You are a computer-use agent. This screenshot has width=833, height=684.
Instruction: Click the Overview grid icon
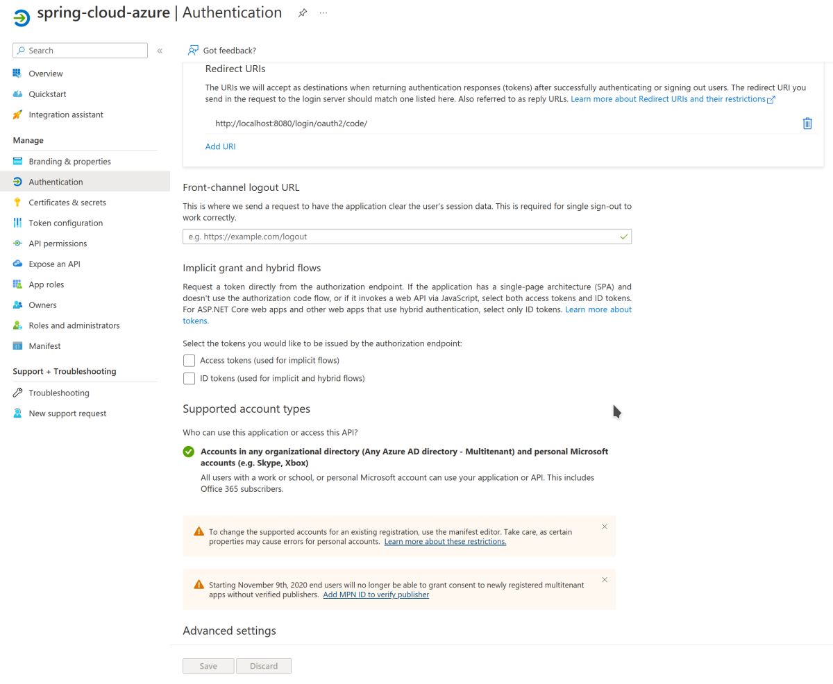tap(17, 74)
